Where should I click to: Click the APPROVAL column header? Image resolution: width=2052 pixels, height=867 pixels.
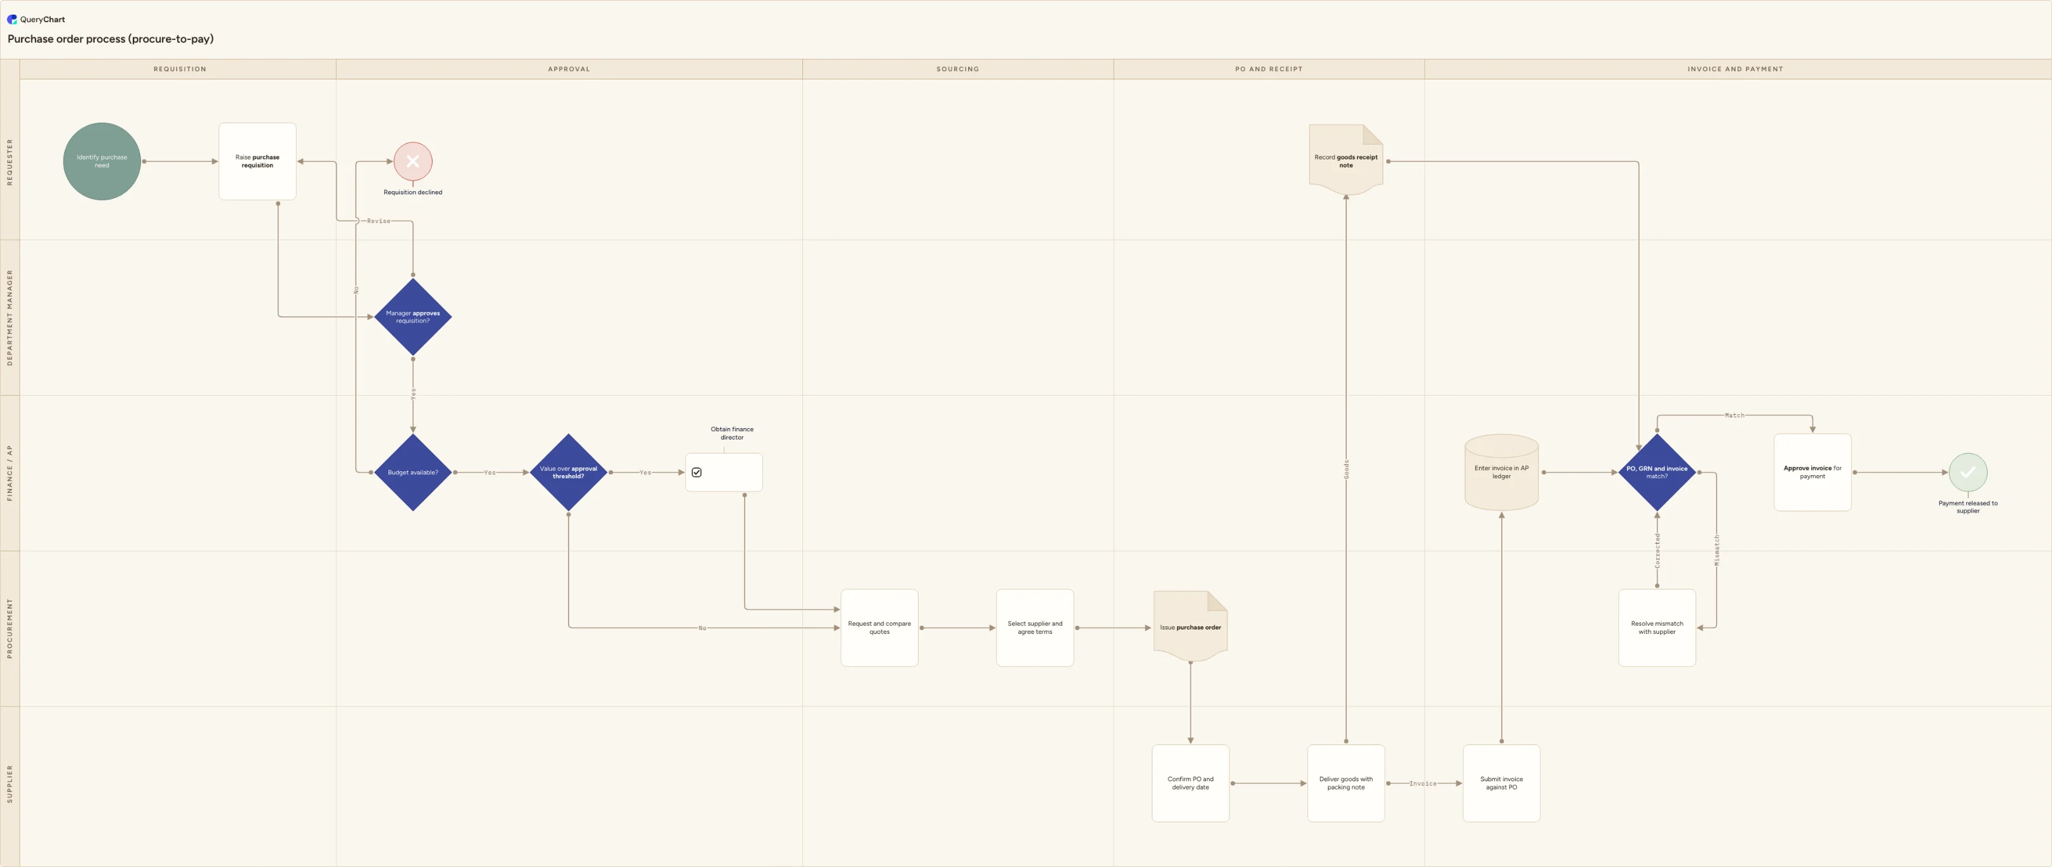click(569, 69)
